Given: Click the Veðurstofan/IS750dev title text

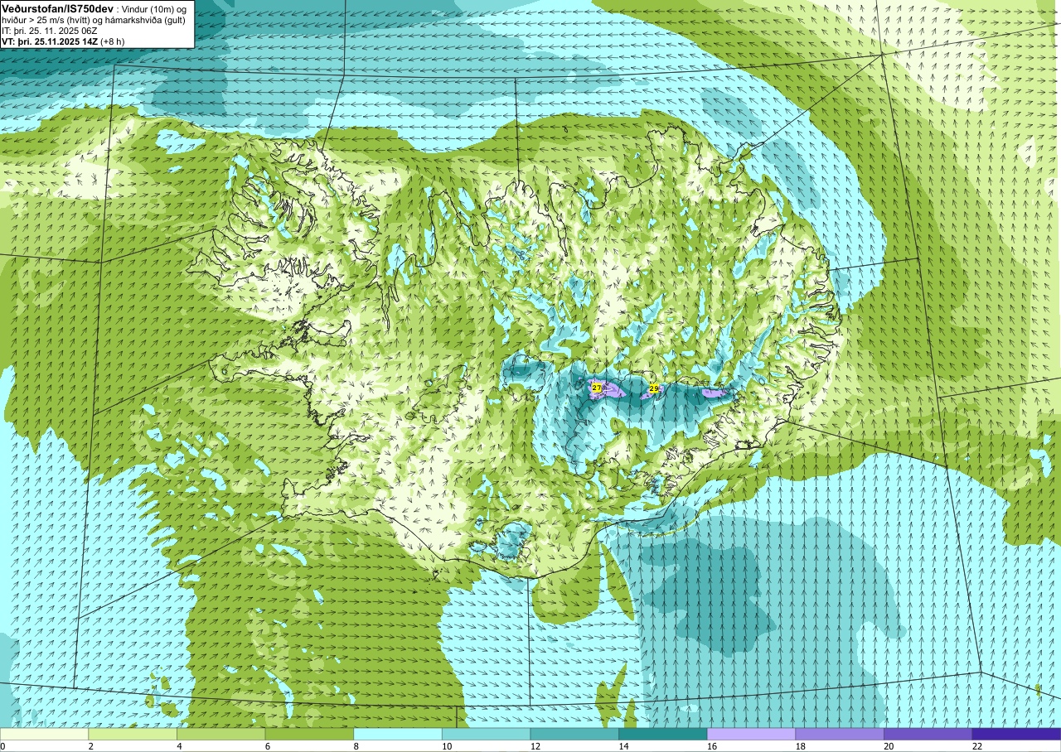Looking at the screenshot, I should click(57, 7).
